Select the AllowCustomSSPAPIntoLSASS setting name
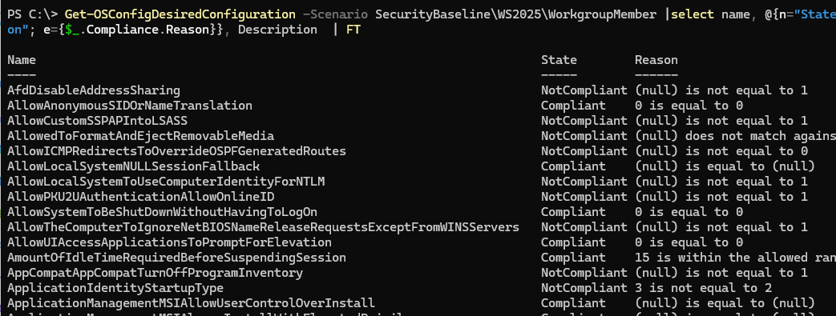Viewport: 836px width, 316px height. 98,121
